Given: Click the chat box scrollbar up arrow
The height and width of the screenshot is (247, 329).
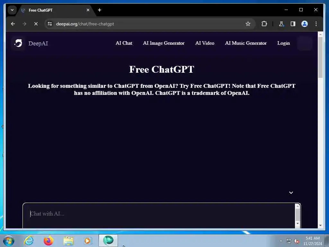Looking at the screenshot, I should [298, 207].
